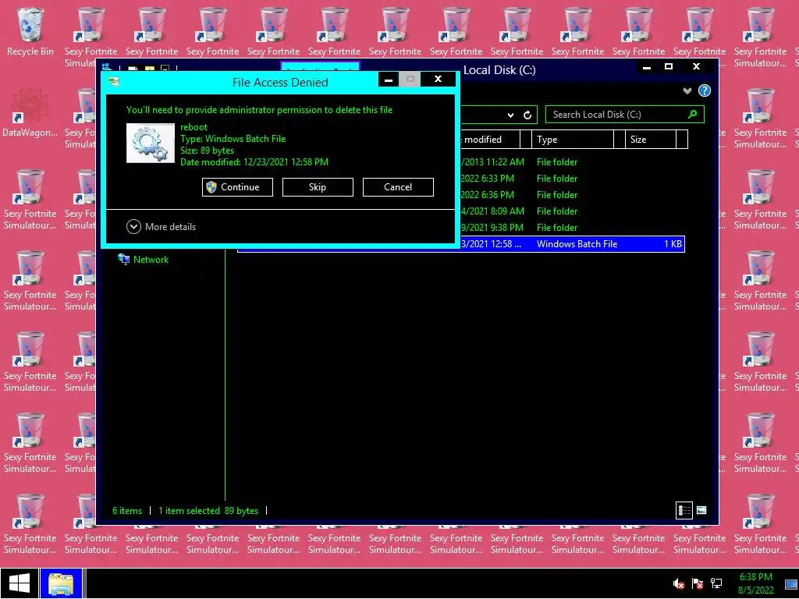Open the Windows Start button
Screen dimensions: 799x599
coord(20,583)
